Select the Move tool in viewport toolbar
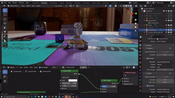 (x=5, y=19)
